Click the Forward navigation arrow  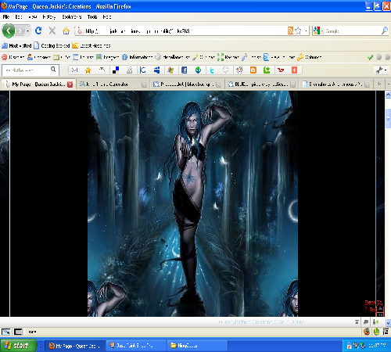coord(20,31)
